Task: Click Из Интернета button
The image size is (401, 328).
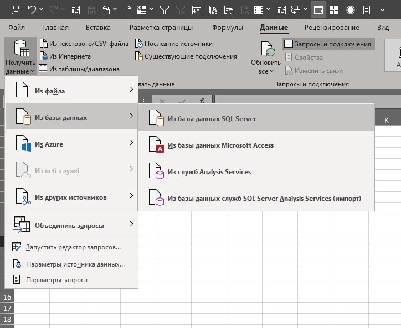Action: click(x=65, y=56)
